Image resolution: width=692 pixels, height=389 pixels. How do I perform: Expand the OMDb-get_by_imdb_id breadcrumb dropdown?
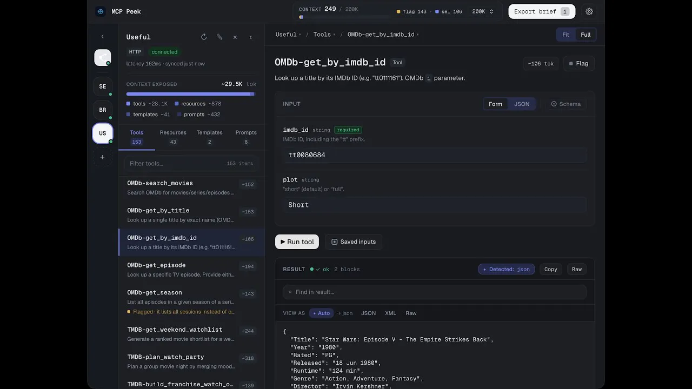pyautogui.click(x=383, y=35)
